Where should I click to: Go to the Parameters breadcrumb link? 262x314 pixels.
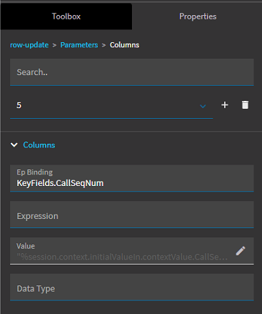tap(79, 45)
